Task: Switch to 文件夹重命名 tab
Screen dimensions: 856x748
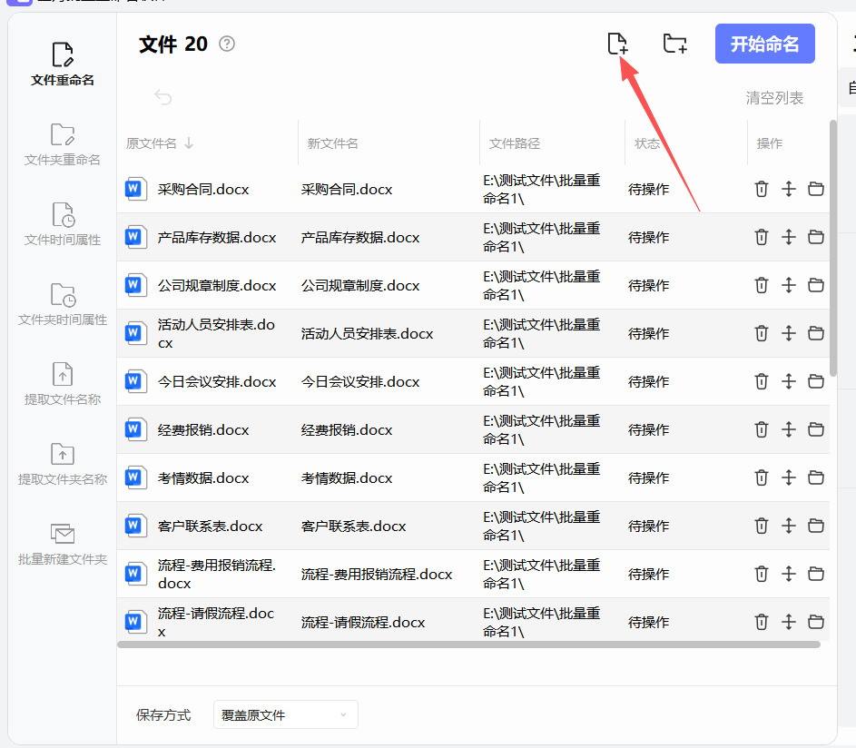Action: (x=63, y=145)
